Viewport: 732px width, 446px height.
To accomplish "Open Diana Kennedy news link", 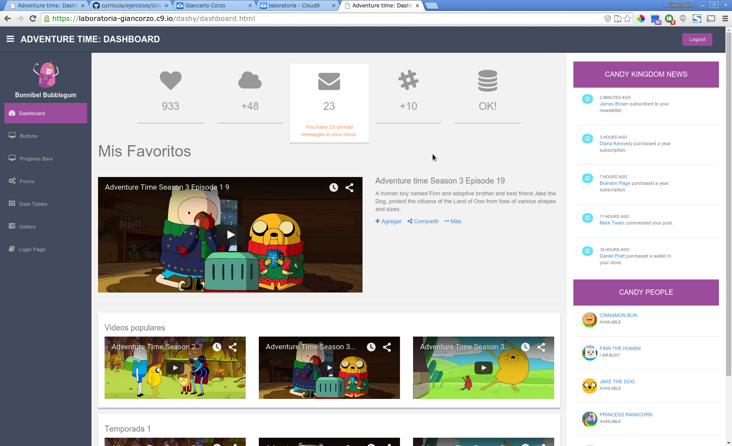I will point(616,143).
